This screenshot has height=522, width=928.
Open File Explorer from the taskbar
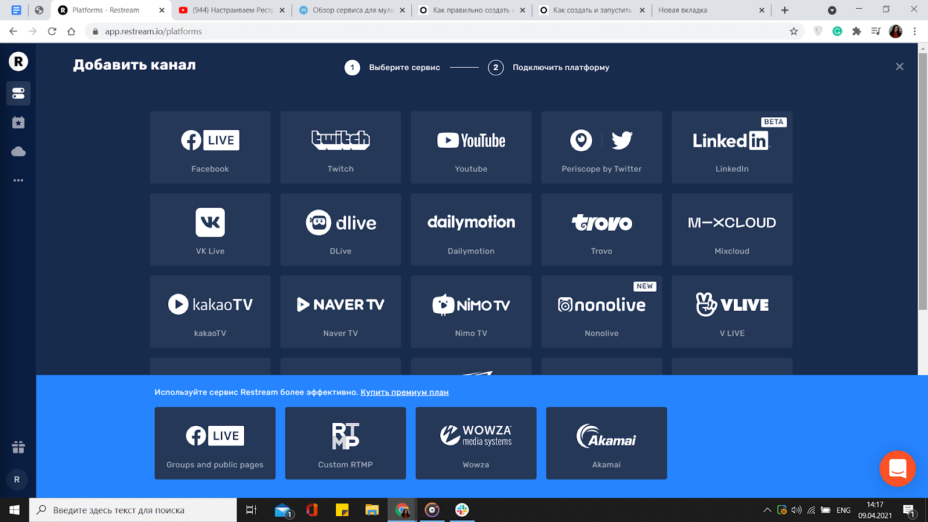click(372, 510)
